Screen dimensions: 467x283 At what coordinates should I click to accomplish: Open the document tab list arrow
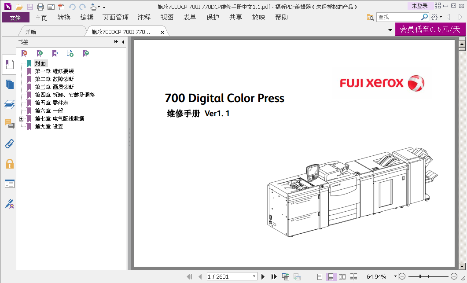pos(390,30)
